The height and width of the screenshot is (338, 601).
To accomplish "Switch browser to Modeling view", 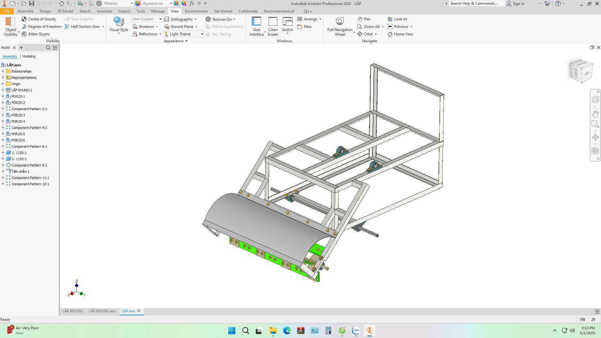I will tap(29, 56).
